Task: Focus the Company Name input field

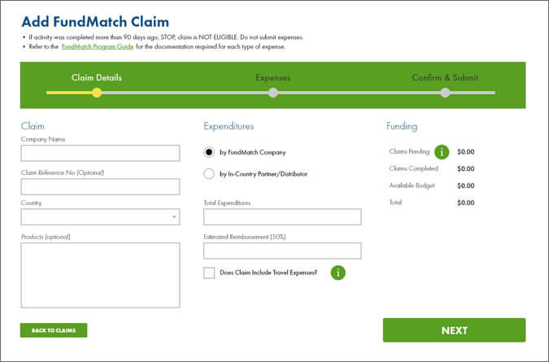Action: point(100,153)
